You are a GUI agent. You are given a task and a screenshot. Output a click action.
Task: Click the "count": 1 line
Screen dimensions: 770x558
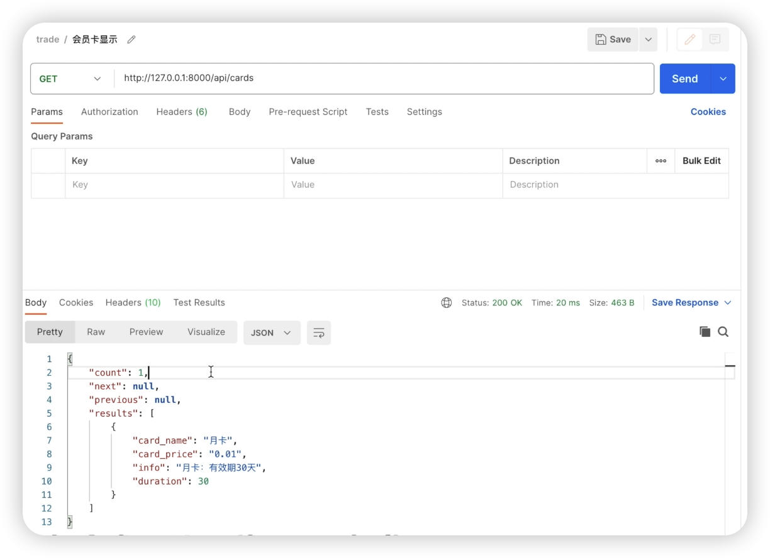(119, 373)
